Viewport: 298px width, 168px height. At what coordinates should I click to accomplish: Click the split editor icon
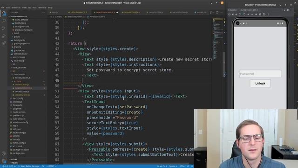pyautogui.click(x=217, y=13)
